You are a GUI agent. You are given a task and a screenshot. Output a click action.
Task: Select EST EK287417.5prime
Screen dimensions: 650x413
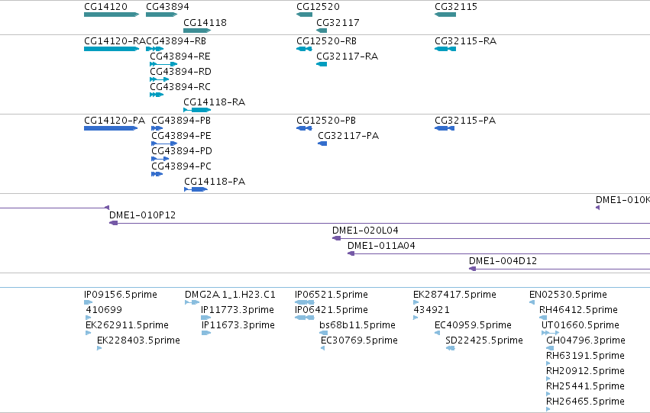click(416, 303)
